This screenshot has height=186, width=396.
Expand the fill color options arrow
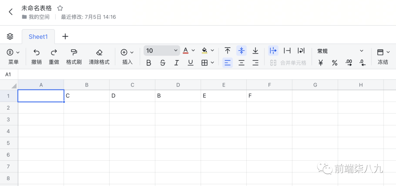tap(212, 50)
